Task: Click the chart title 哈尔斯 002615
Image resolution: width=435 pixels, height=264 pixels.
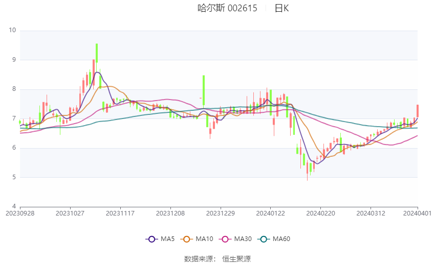Action: tap(227, 8)
